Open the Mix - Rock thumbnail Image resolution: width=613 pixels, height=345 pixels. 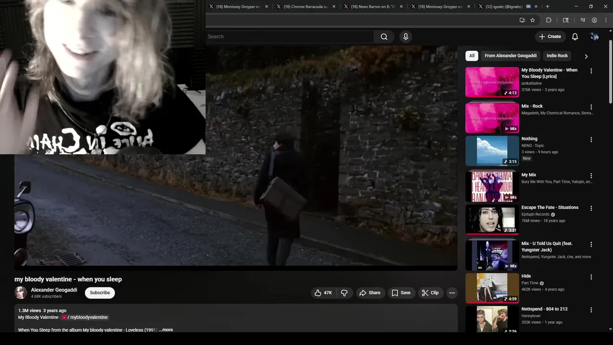pyautogui.click(x=492, y=118)
